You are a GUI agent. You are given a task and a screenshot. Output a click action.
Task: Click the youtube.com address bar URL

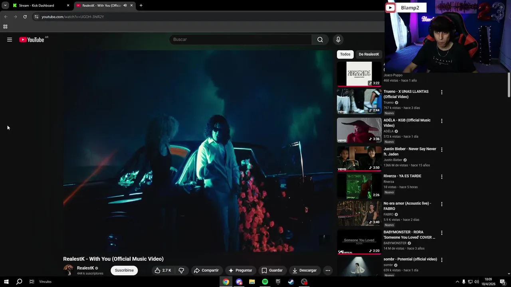click(73, 17)
